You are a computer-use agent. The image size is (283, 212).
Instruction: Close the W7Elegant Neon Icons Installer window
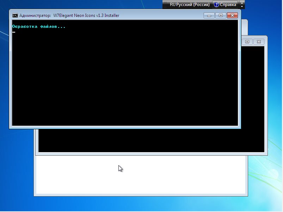pyautogui.click(x=232, y=15)
